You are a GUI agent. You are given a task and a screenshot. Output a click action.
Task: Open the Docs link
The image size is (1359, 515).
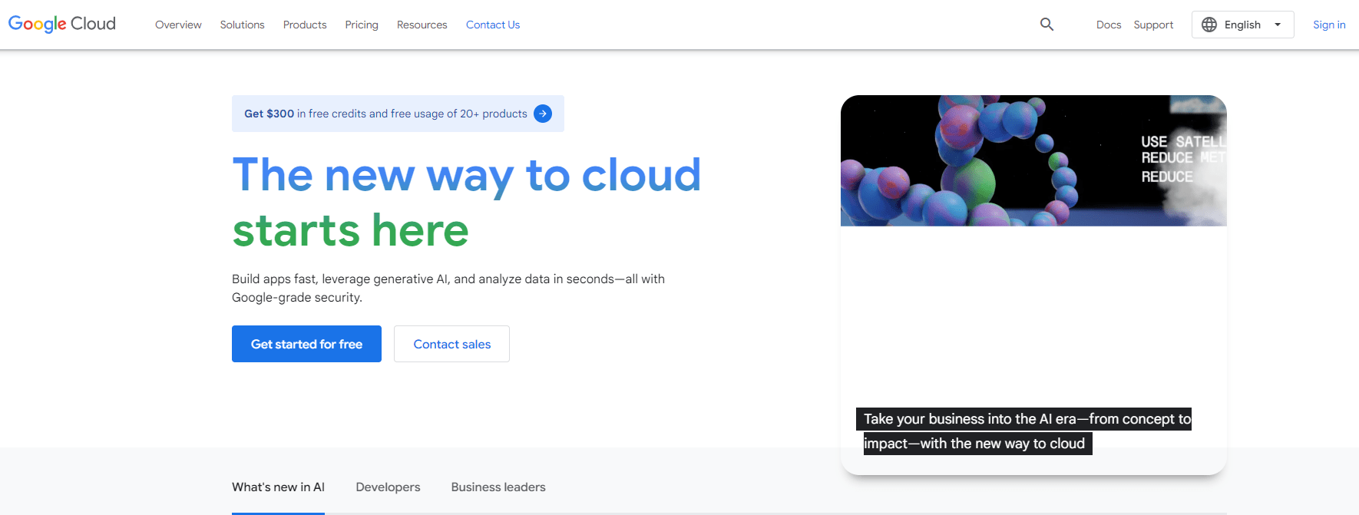point(1109,25)
